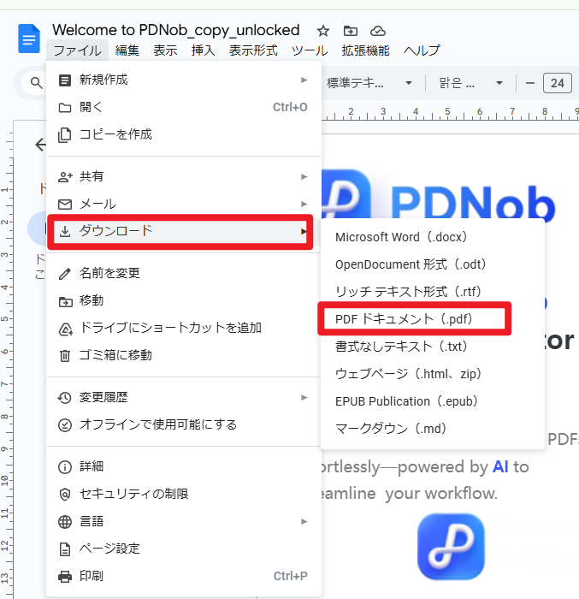The height and width of the screenshot is (599, 579).
Task: Open the 編集 menu
Action: pos(127,50)
